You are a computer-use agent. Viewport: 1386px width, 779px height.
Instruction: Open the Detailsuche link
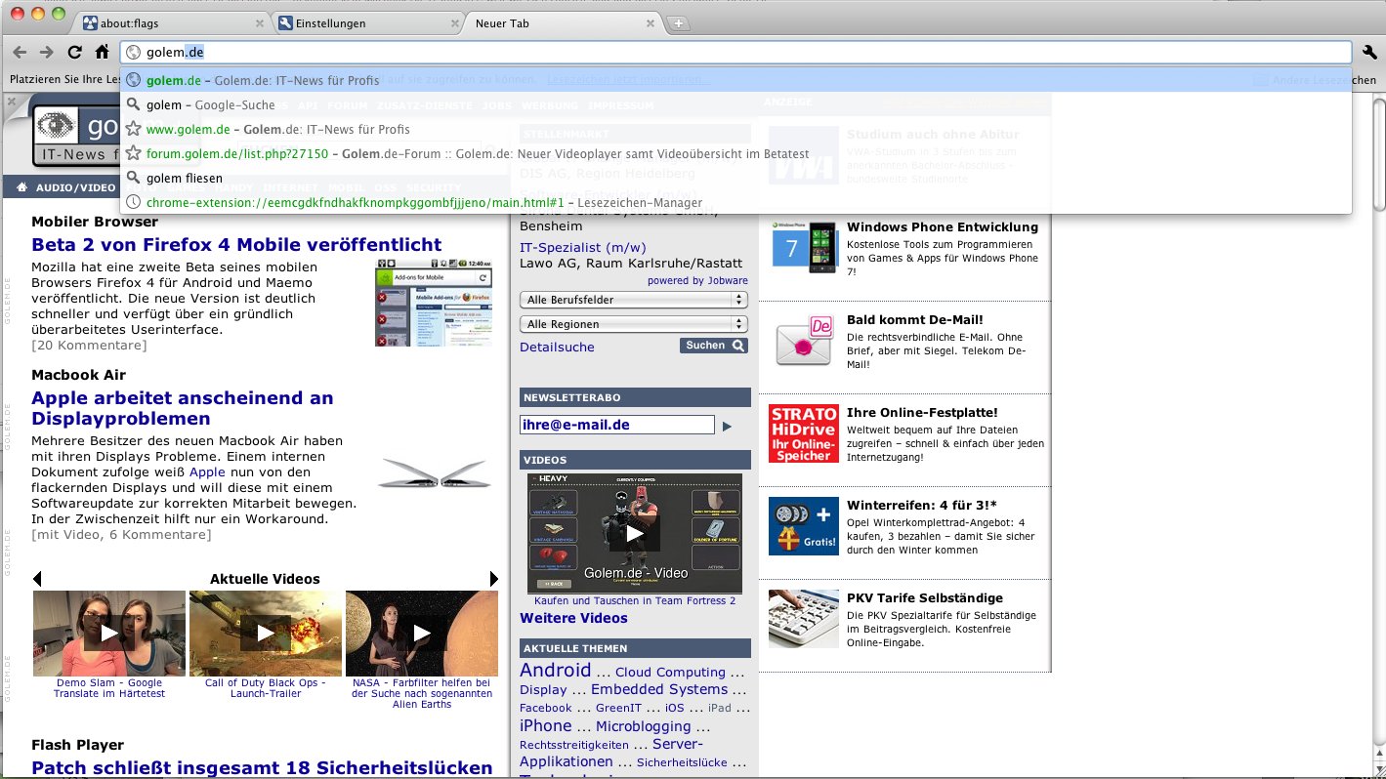point(557,347)
